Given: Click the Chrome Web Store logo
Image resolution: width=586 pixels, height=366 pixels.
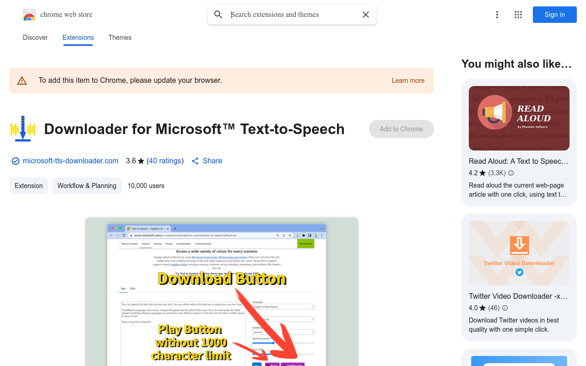Looking at the screenshot, I should pyautogui.click(x=29, y=15).
